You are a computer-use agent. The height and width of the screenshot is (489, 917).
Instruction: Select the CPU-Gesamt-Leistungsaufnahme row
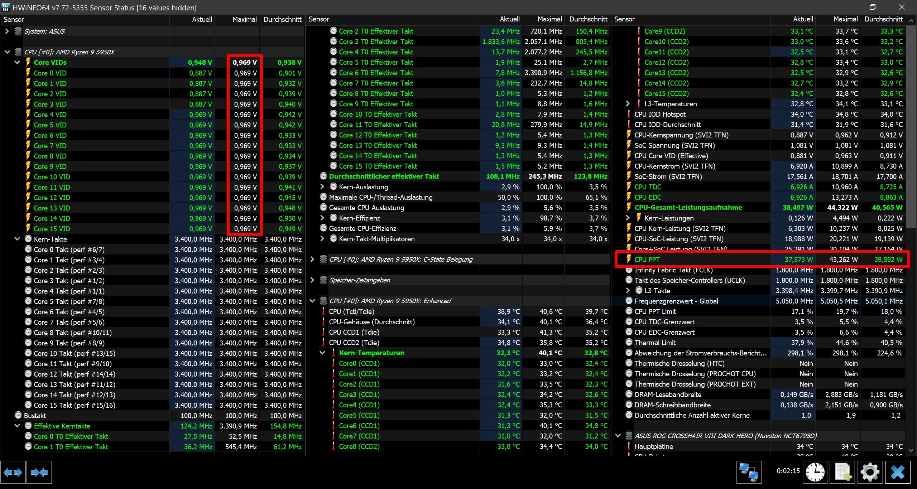click(688, 208)
